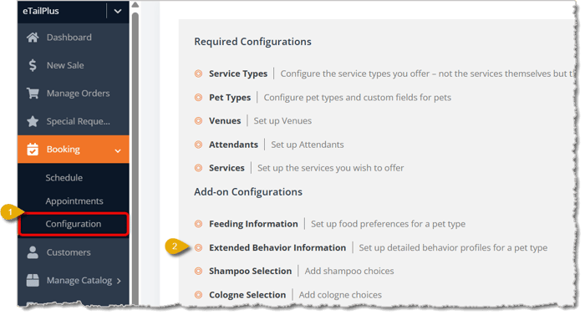This screenshot has height=315, width=585.
Task: Expand the Manage Catalog submenu arrow
Action: (x=119, y=281)
